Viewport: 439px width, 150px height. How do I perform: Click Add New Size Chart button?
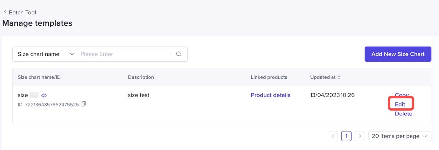point(398,54)
